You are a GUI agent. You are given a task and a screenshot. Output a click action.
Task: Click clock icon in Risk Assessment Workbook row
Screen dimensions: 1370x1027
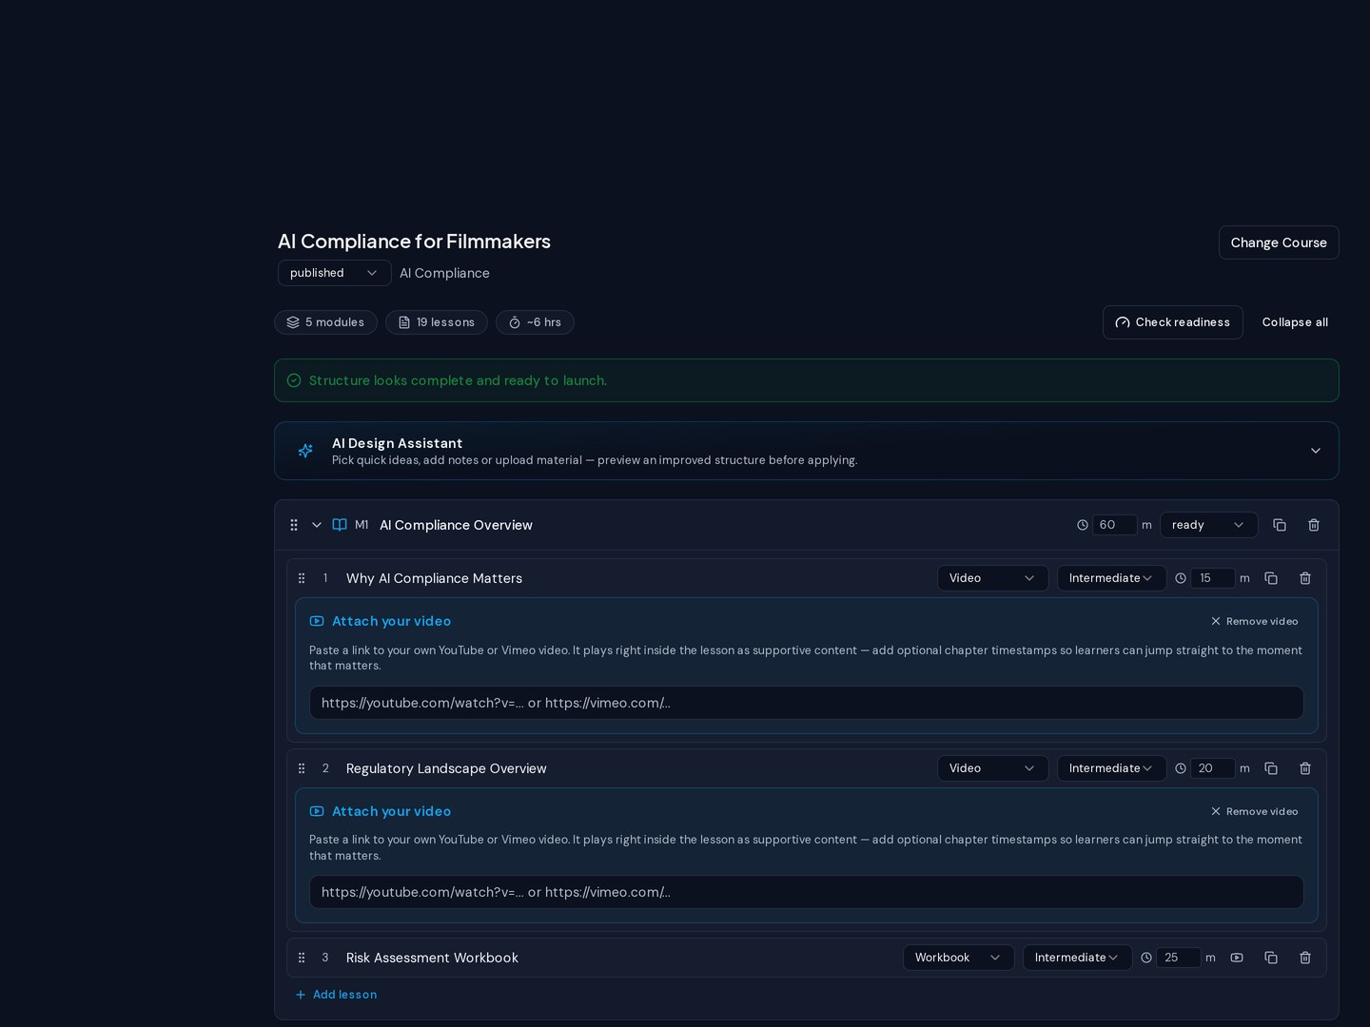click(1146, 958)
